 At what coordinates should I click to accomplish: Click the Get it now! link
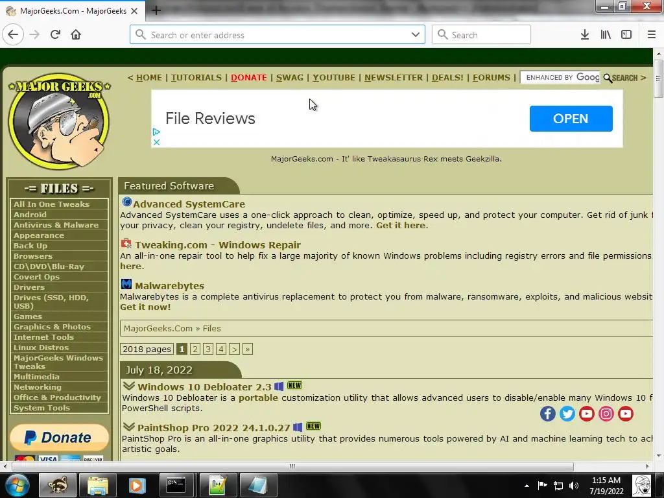(145, 307)
